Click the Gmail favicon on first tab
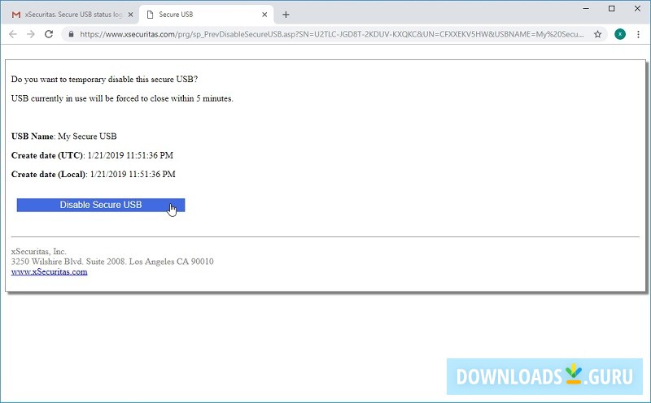This screenshot has width=651, height=403. click(x=16, y=15)
